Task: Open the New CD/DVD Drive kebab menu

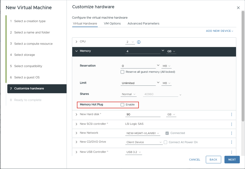Action: (x=231, y=142)
